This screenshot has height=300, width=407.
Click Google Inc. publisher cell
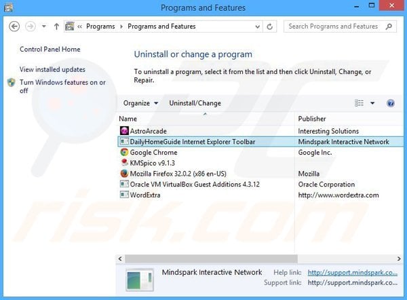315,153
